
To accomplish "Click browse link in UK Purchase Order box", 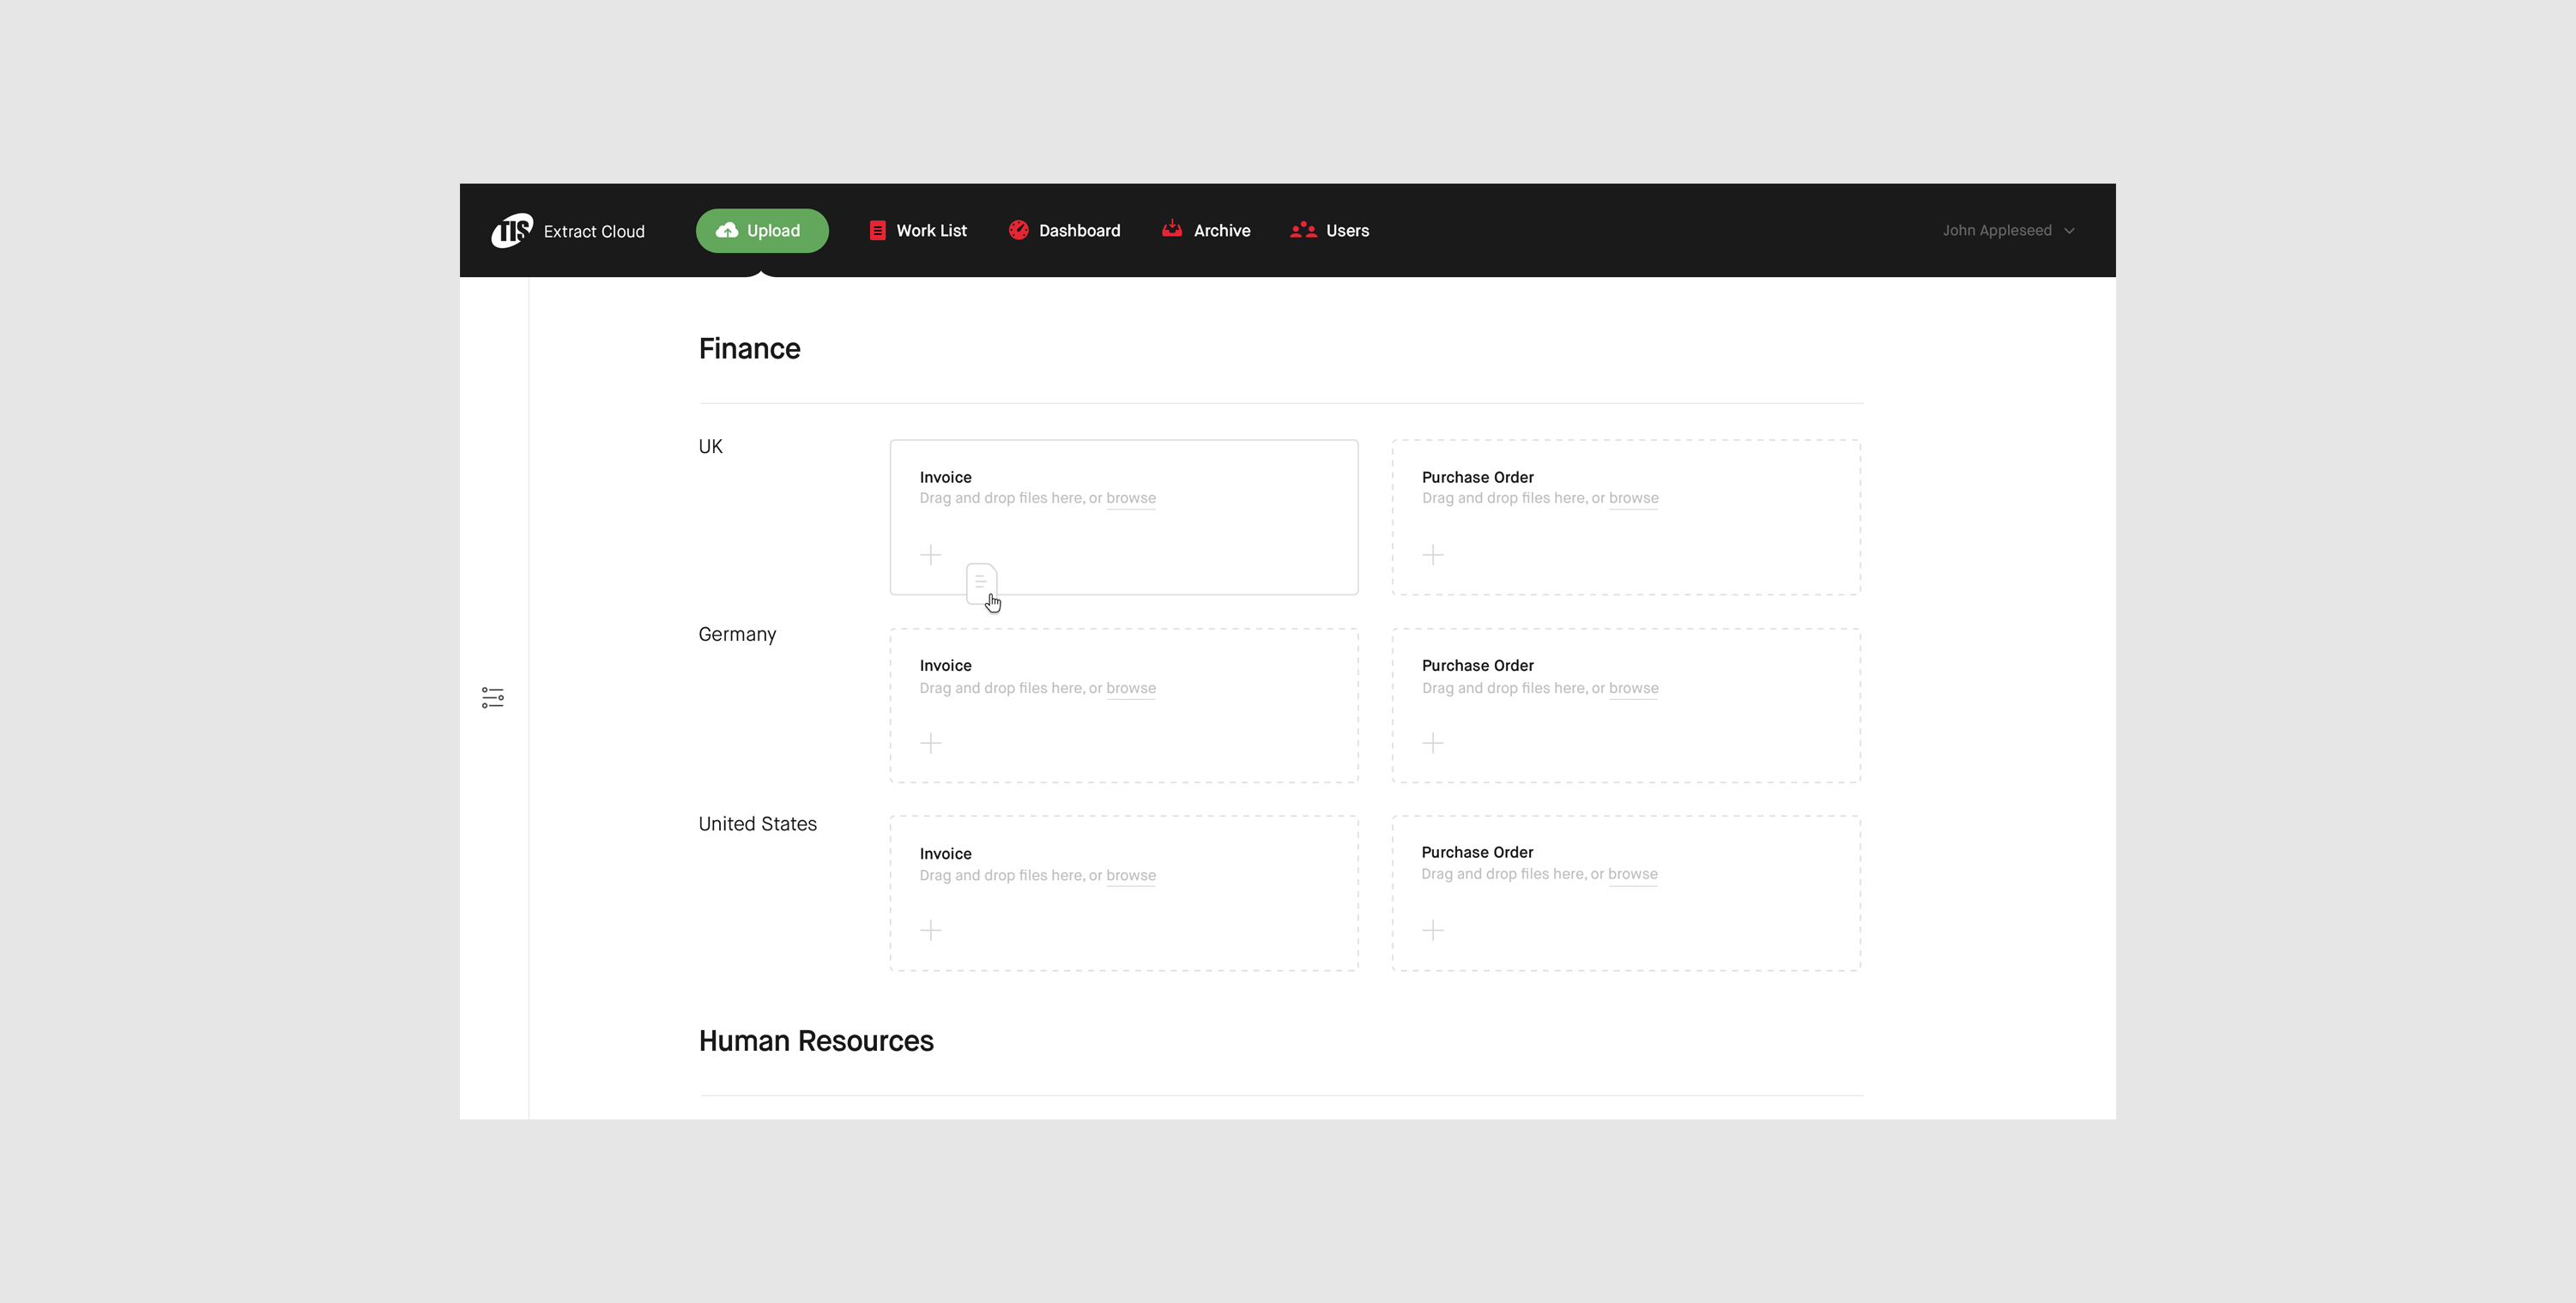I will tap(1633, 498).
